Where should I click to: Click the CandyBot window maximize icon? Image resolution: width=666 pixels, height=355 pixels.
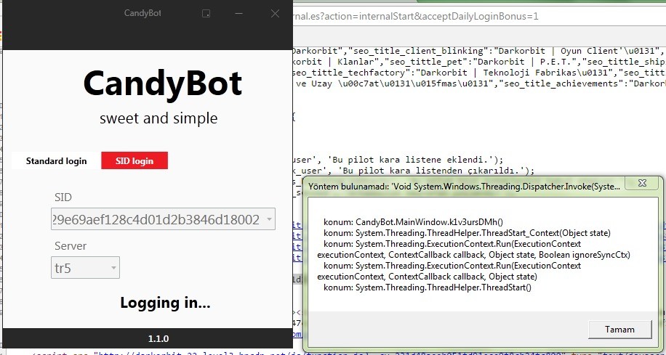(x=206, y=14)
